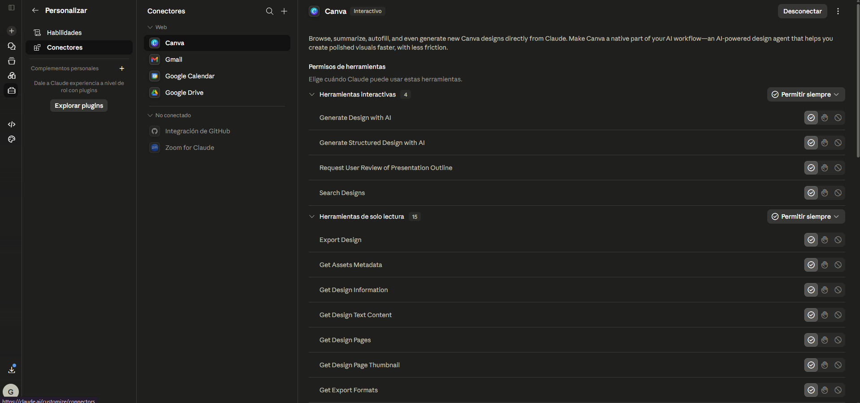Always allow Generate Structured Design with AI
The image size is (860, 403).
point(811,143)
